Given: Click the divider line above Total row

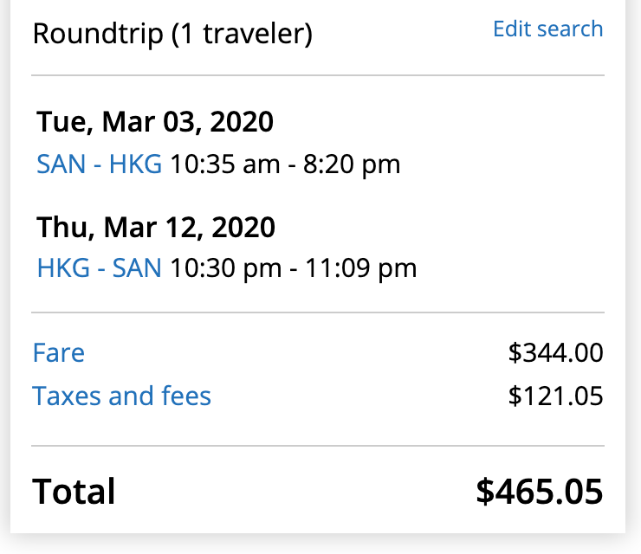Looking at the screenshot, I should [x=318, y=446].
